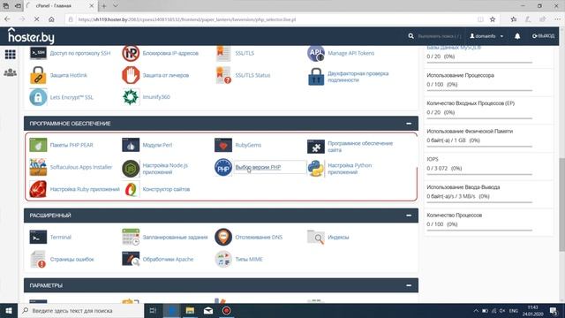Open a new browser tab
This screenshot has height=318, width=565.
click(104, 6)
